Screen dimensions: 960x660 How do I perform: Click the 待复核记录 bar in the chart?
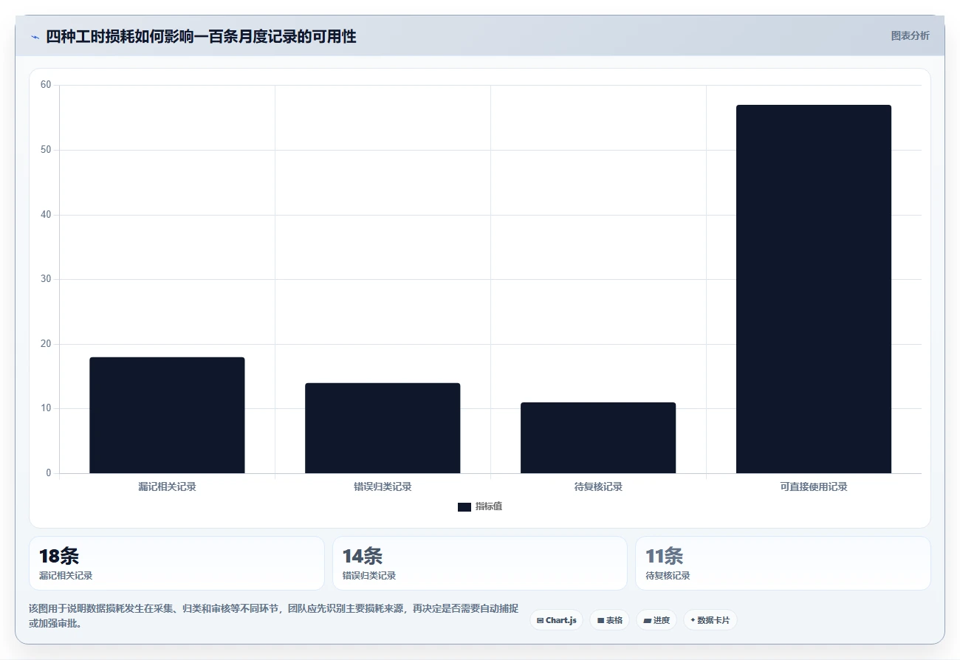598,438
